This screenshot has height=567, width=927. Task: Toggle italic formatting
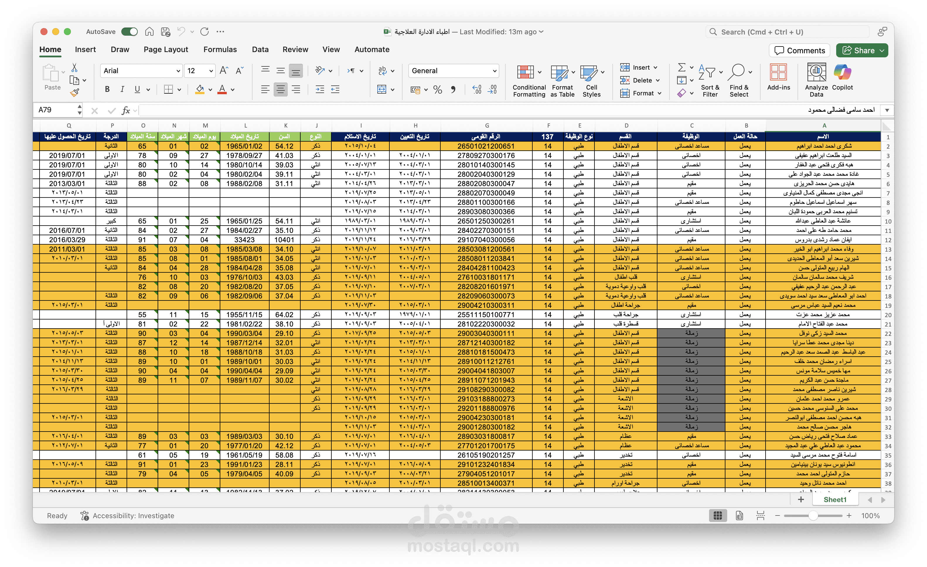click(x=122, y=90)
